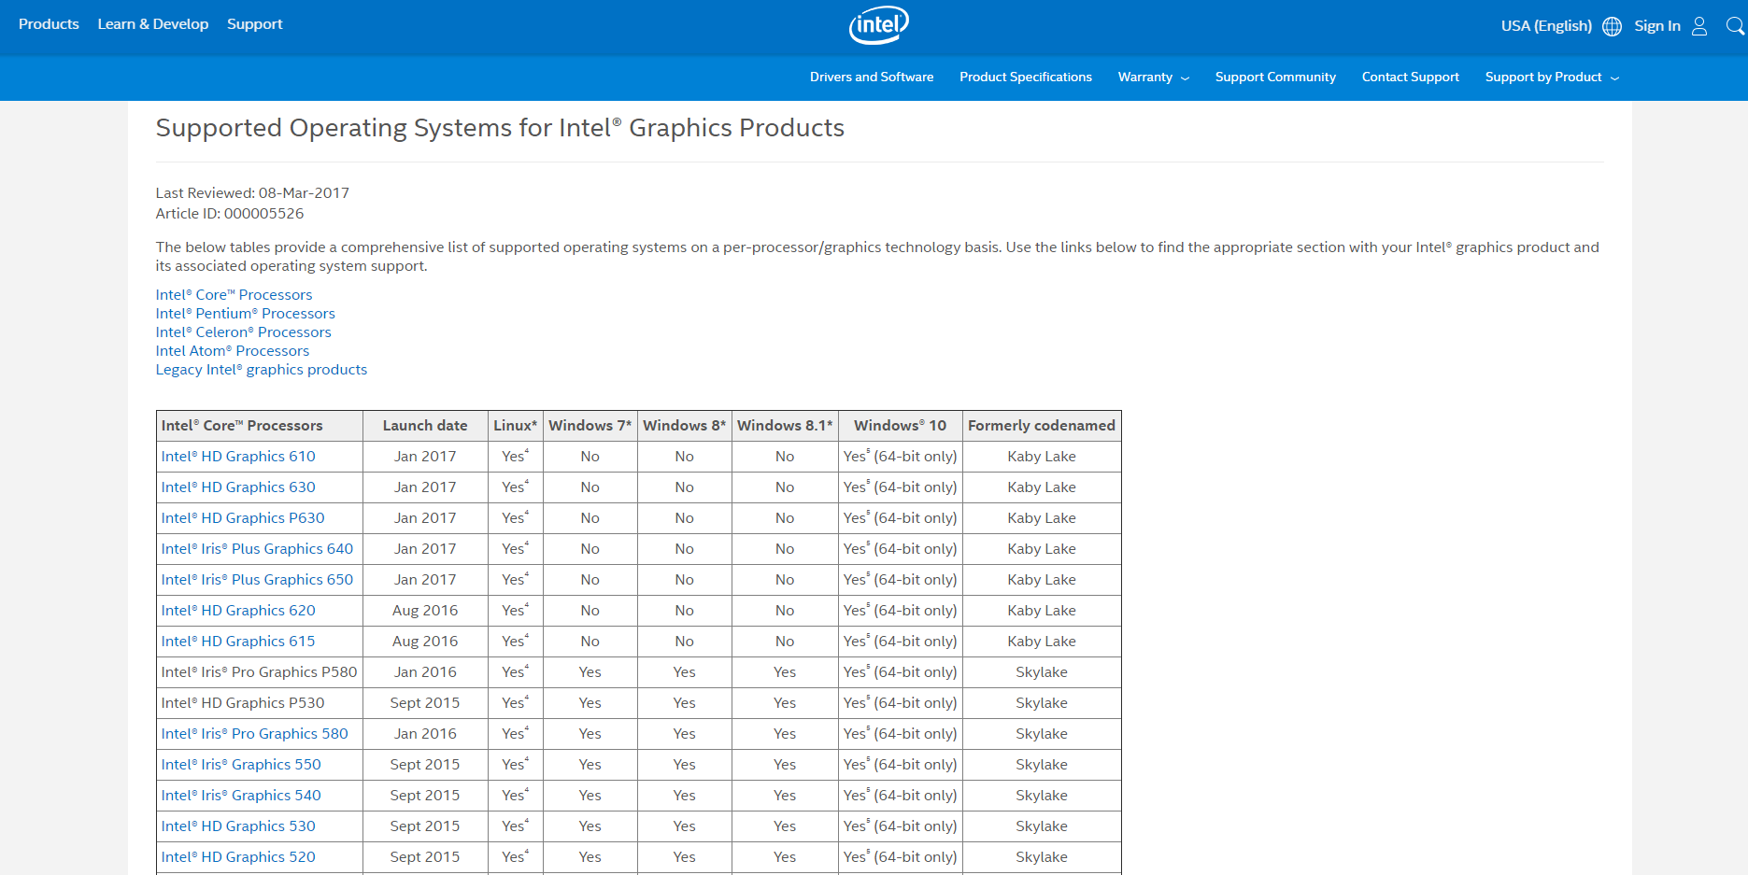Click Kaby Lake in HD Graphics 610 row
This screenshot has height=875, width=1748.
click(1042, 457)
